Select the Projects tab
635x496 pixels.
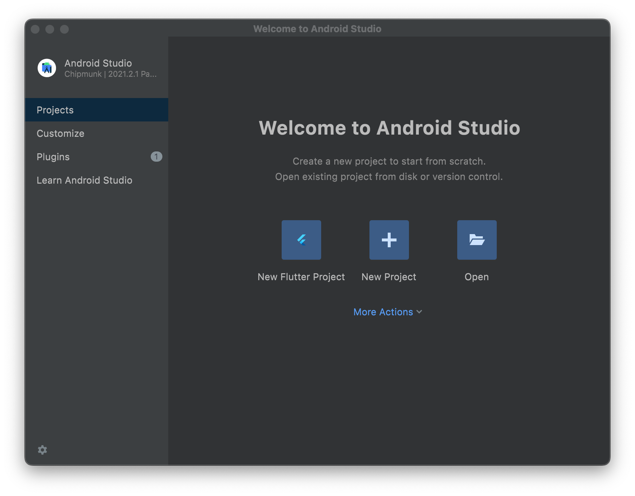(x=97, y=110)
